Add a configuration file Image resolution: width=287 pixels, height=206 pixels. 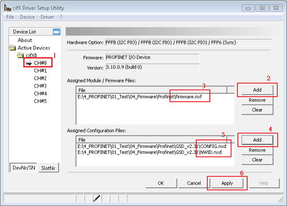[x=257, y=140]
